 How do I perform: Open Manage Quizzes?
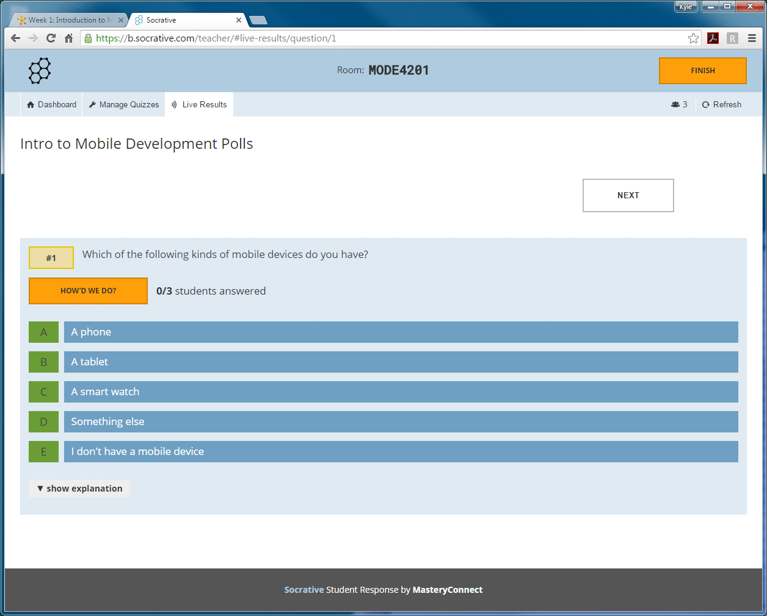[124, 104]
